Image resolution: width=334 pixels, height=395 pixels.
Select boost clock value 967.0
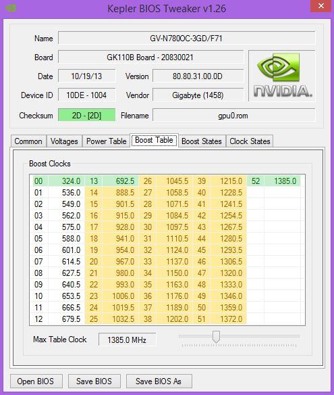click(120, 262)
